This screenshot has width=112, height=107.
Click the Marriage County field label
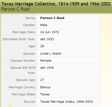pyautogui.click(x=22, y=87)
